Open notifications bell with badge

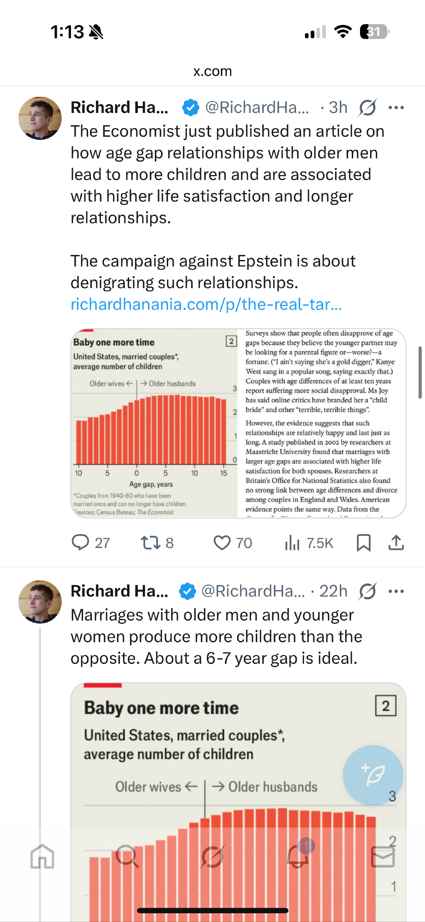pos(298,857)
